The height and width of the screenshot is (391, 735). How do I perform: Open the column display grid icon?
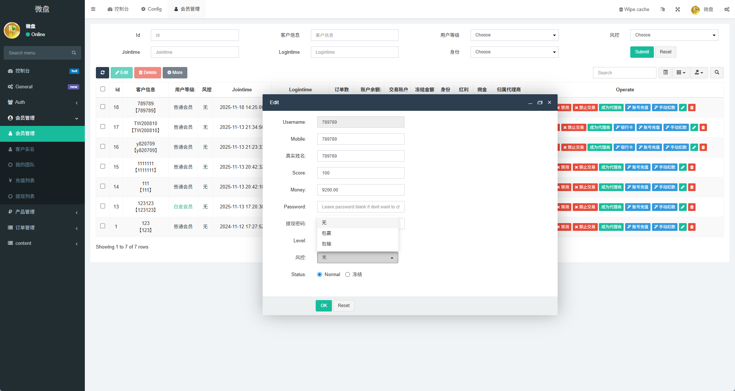(x=681, y=73)
